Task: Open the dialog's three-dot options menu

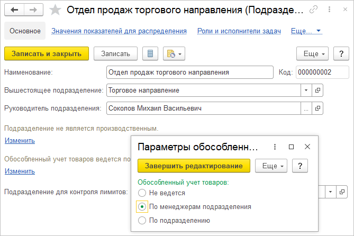Action: (275, 147)
